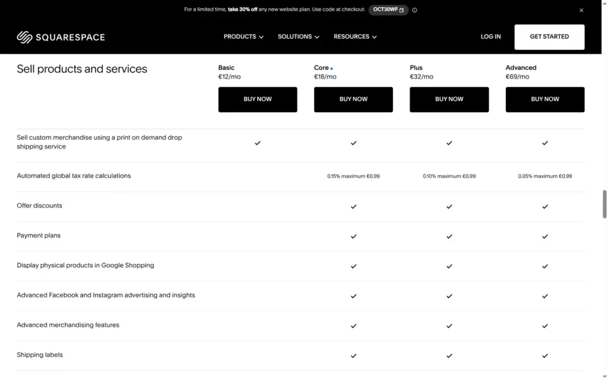Image resolution: width=608 pixels, height=380 pixels.
Task: Click Advanced checkmark for print on demand
Action: [x=545, y=143]
